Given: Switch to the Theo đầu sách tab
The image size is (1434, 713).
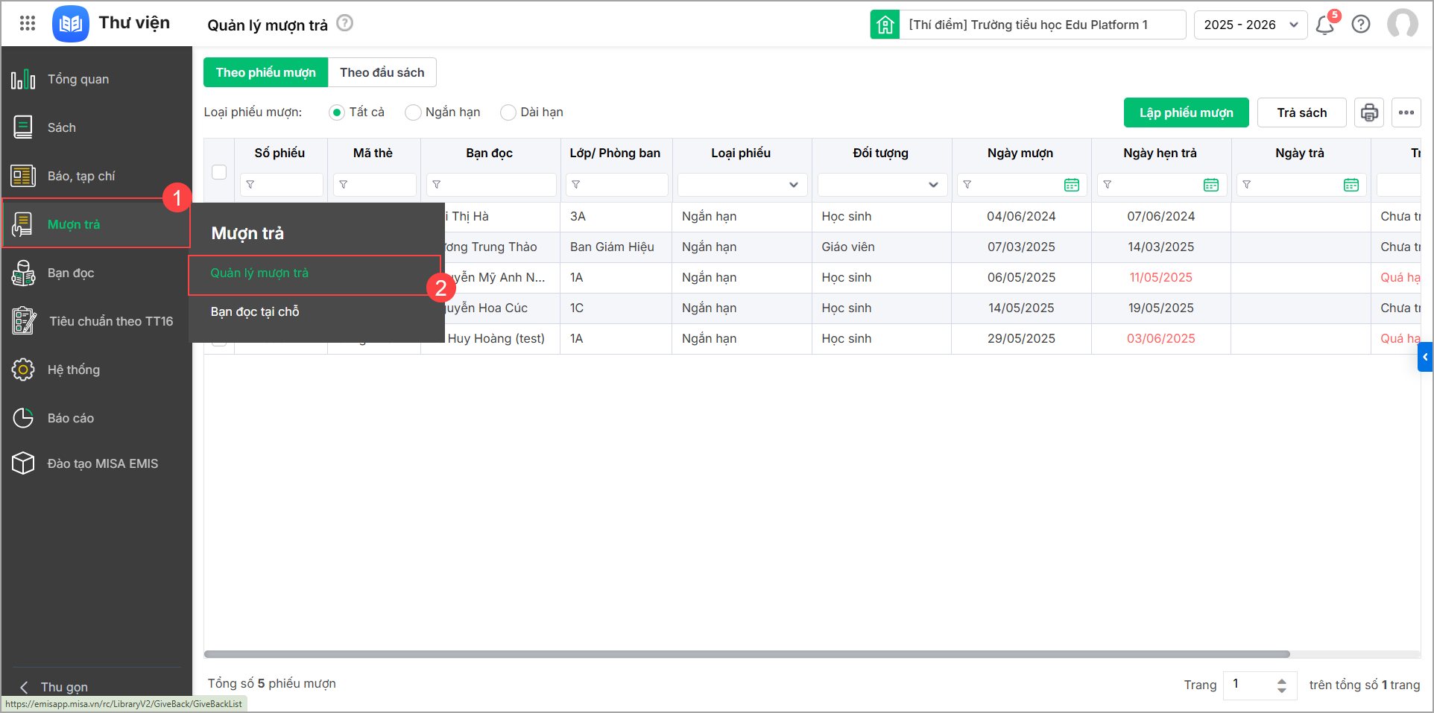Looking at the screenshot, I should (x=382, y=72).
